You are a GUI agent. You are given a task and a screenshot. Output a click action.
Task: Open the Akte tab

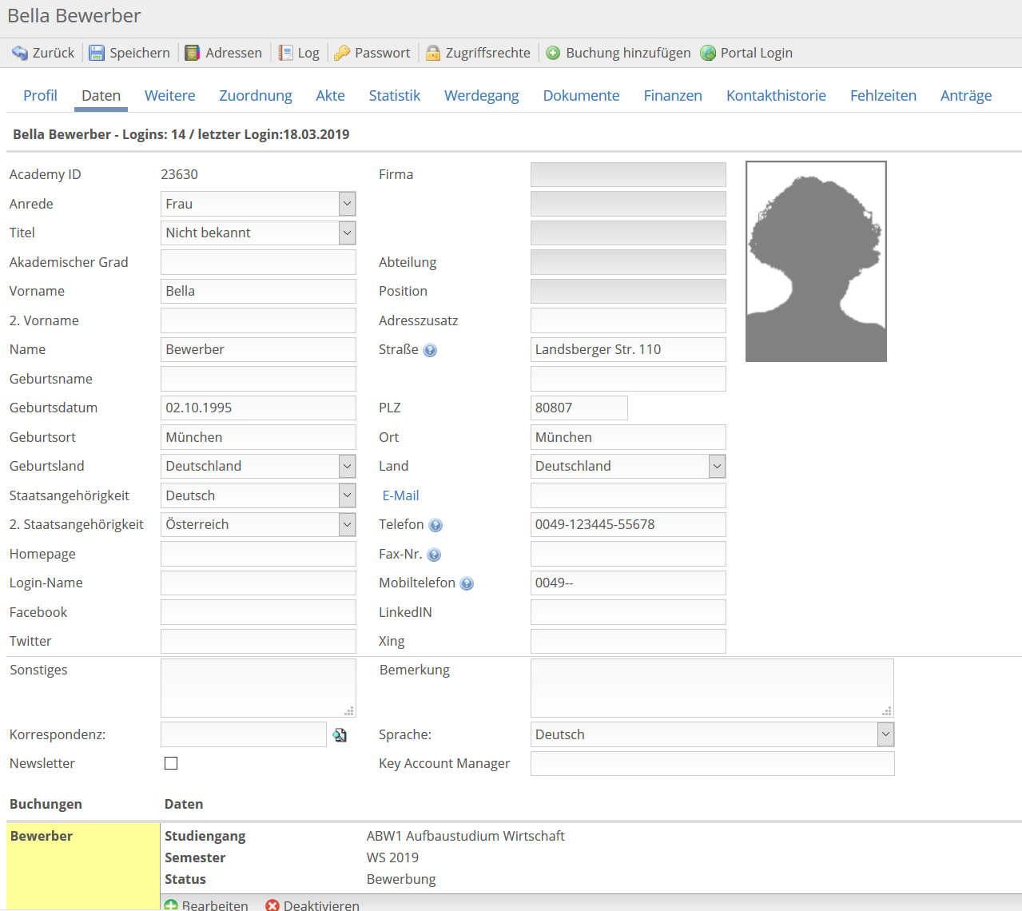(330, 95)
